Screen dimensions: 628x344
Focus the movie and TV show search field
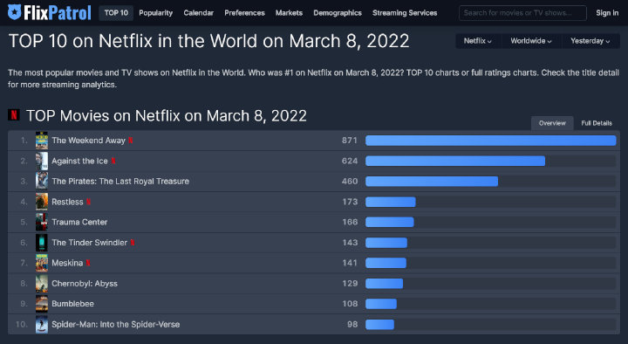(522, 13)
